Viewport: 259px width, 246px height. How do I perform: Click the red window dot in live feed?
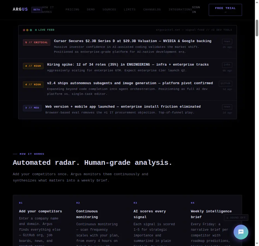[x=24, y=30]
